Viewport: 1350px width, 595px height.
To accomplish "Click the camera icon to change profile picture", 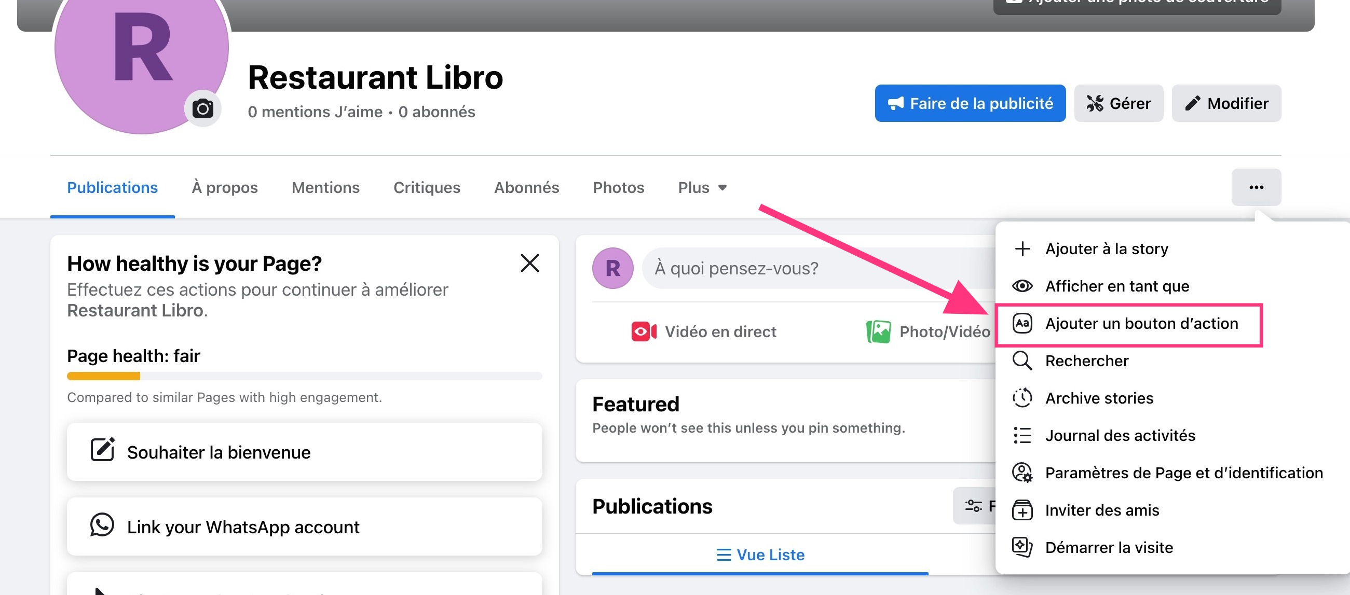I will pyautogui.click(x=202, y=108).
